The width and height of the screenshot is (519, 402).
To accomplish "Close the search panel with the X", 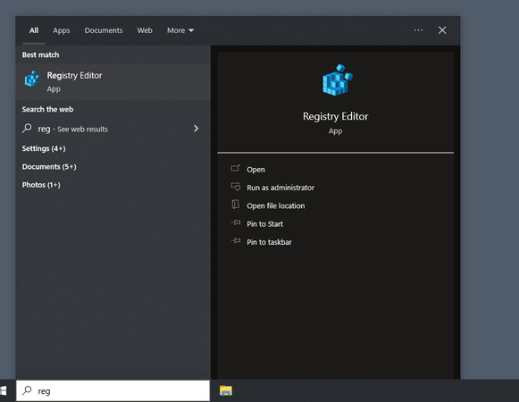I will pos(442,30).
